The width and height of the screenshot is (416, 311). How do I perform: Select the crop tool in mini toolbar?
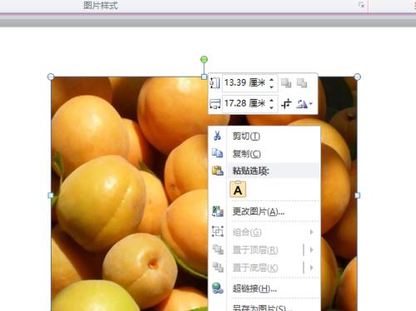[x=286, y=104]
